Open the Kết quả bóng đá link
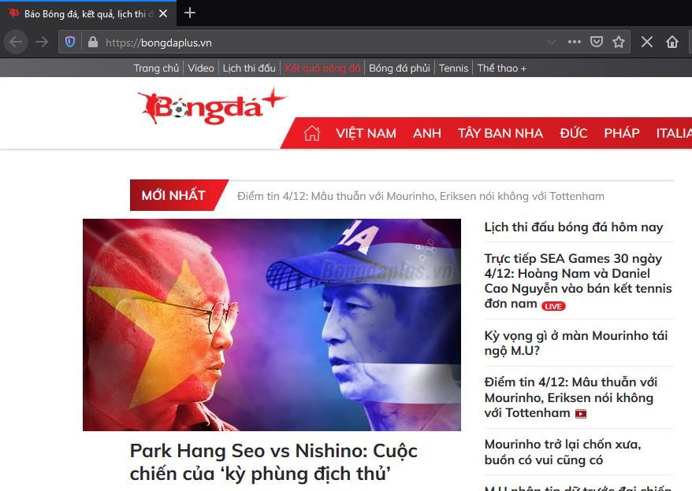Image resolution: width=692 pixels, height=491 pixels. tap(322, 68)
